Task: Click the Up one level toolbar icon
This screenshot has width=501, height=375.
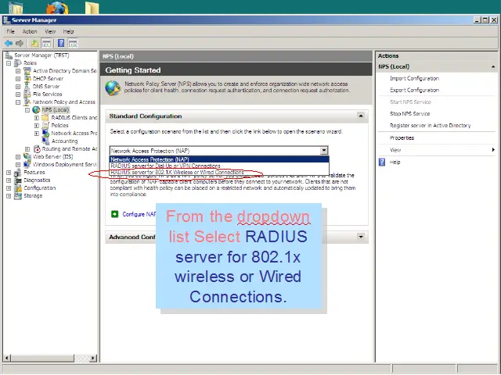Action: coord(34,44)
